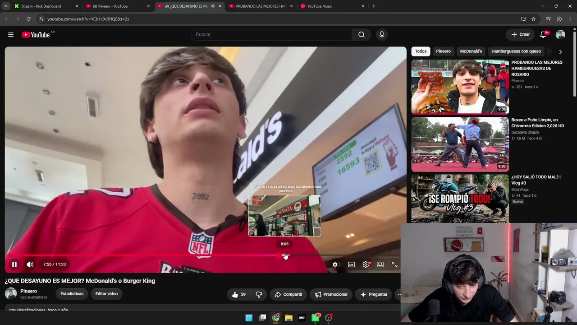Image resolution: width=577 pixels, height=325 pixels.
Task: Open DayZ from the taskbar
Action: point(302,318)
